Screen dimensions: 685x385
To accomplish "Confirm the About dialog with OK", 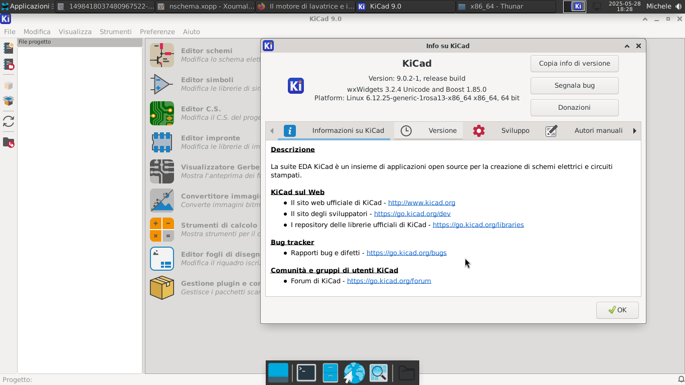I will point(617,310).
